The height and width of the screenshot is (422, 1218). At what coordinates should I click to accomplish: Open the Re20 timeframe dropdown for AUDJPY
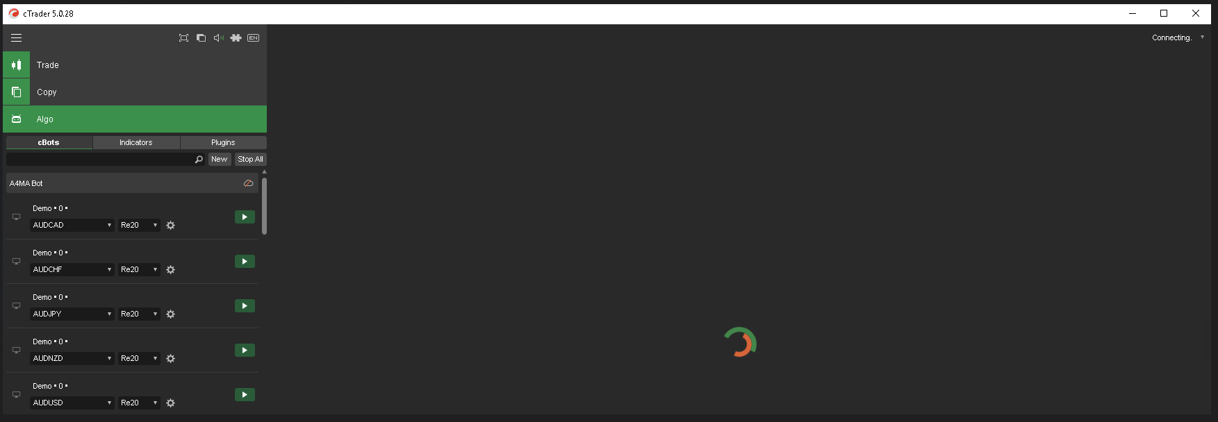pos(139,314)
